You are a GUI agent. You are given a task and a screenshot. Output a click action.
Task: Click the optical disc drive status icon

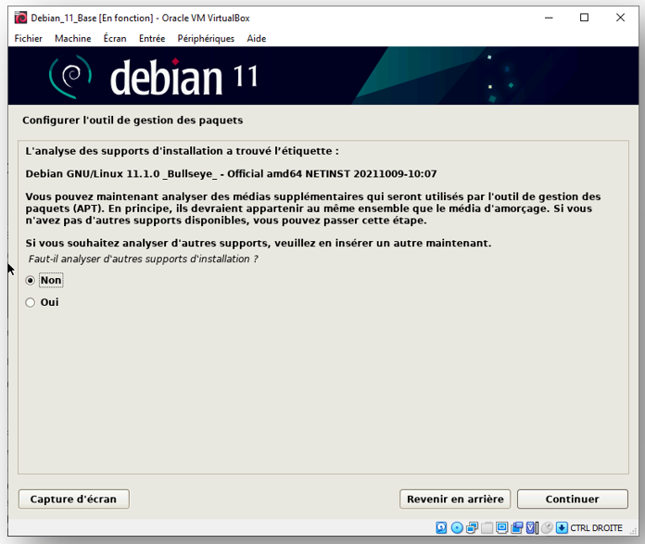point(457,527)
